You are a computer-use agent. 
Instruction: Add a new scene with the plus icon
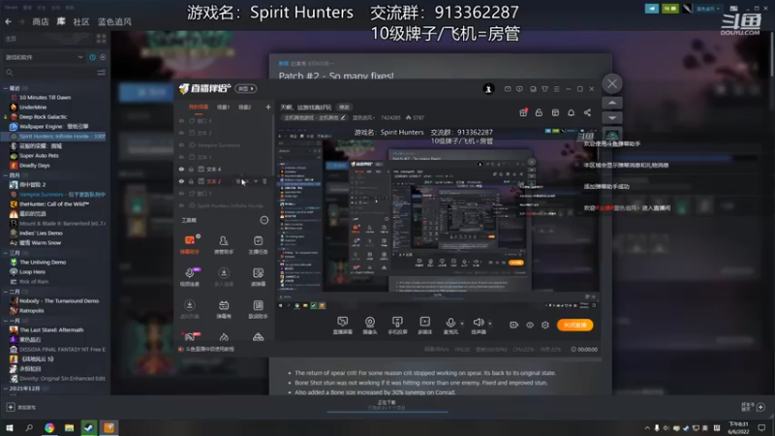268,107
